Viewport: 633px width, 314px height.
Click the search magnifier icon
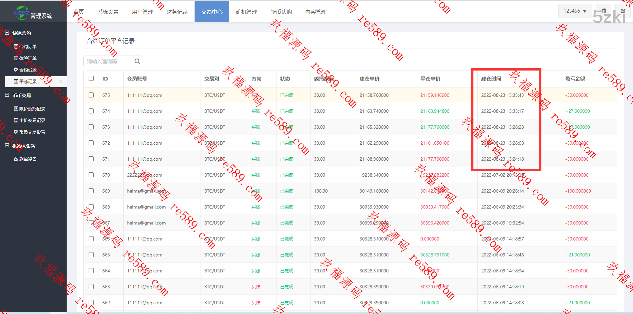(137, 61)
